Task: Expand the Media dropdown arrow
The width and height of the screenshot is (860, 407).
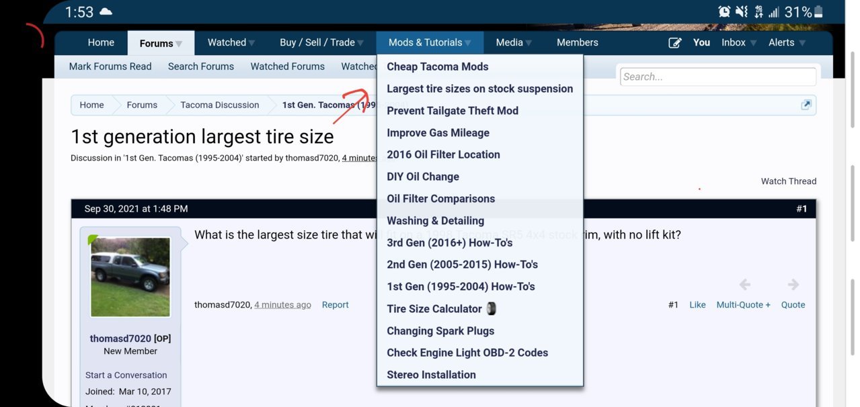Action: 529,43
